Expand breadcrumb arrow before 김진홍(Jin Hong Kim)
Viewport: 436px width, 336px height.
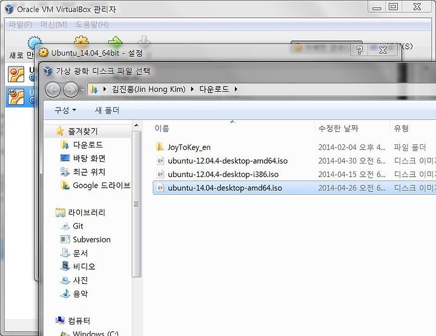tap(105, 89)
